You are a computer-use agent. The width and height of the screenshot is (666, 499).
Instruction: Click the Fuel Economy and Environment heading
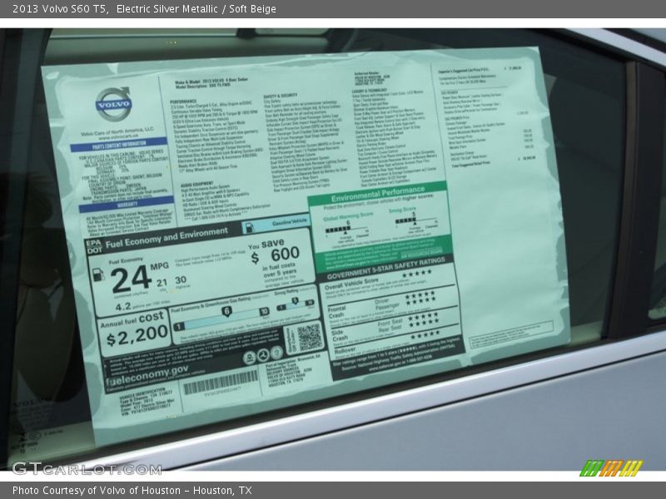[x=167, y=237]
